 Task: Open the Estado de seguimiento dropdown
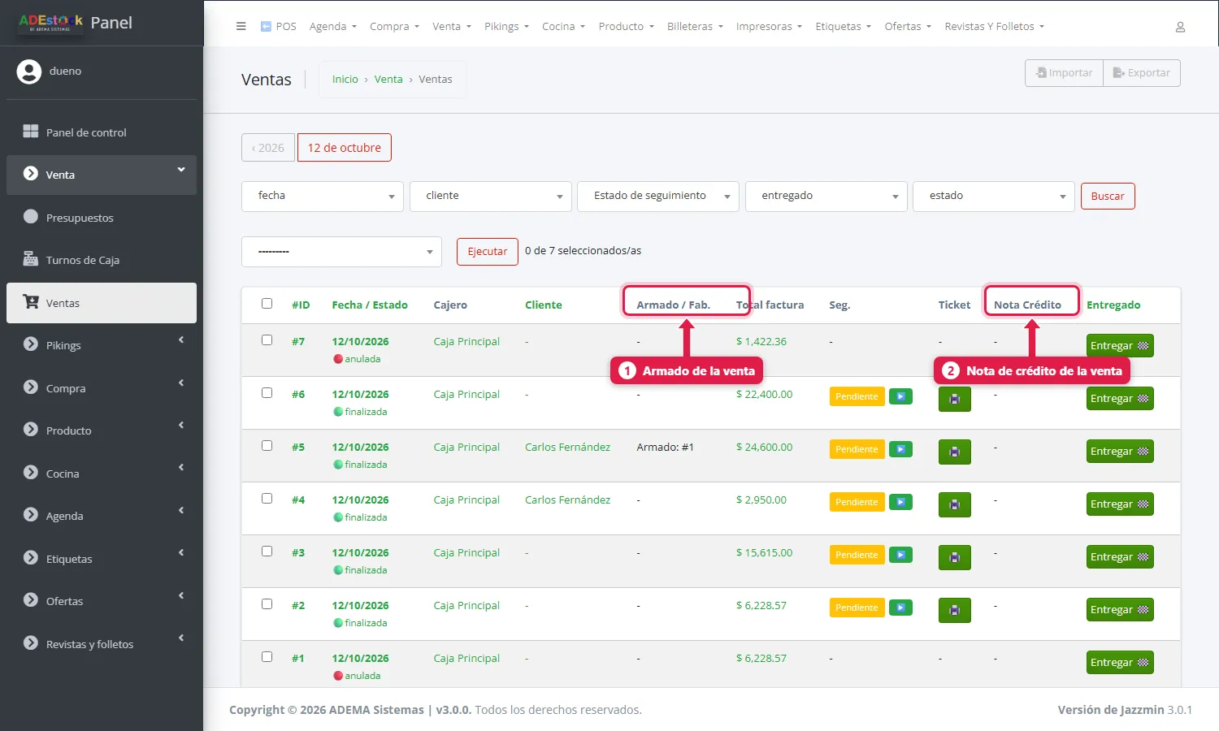coord(657,196)
